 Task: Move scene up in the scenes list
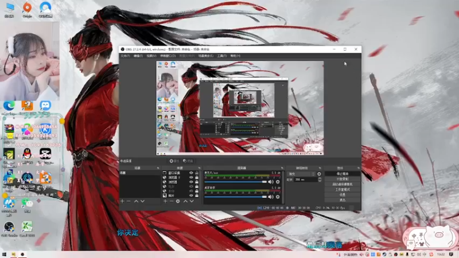(x=136, y=201)
